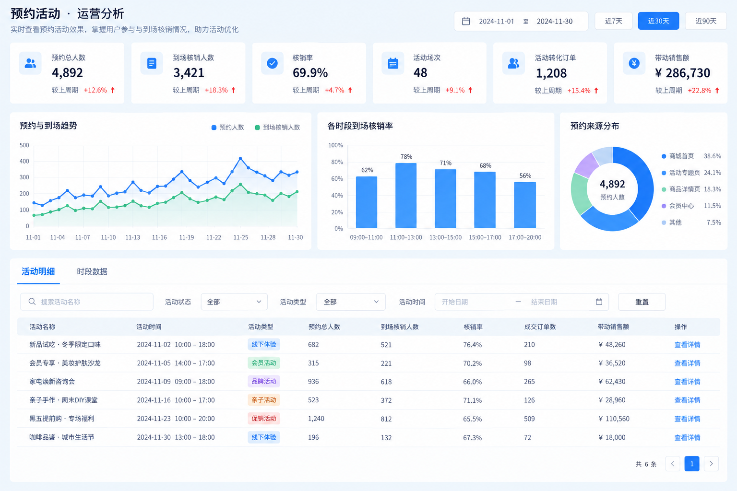
Task: Open the 活动类型 dropdown
Action: [x=351, y=302]
